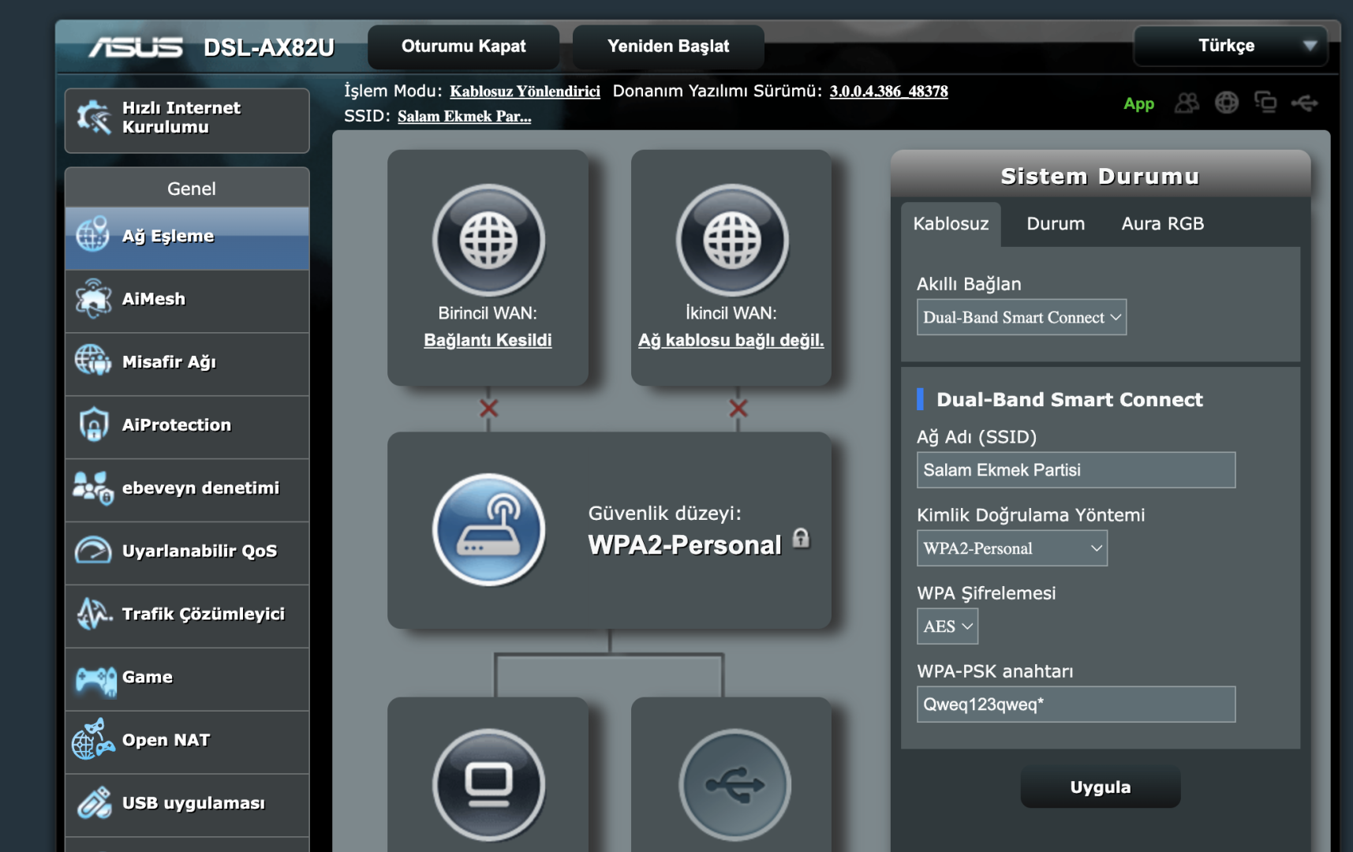Open the AiProtection shield icon
1353x852 pixels.
[x=93, y=424]
